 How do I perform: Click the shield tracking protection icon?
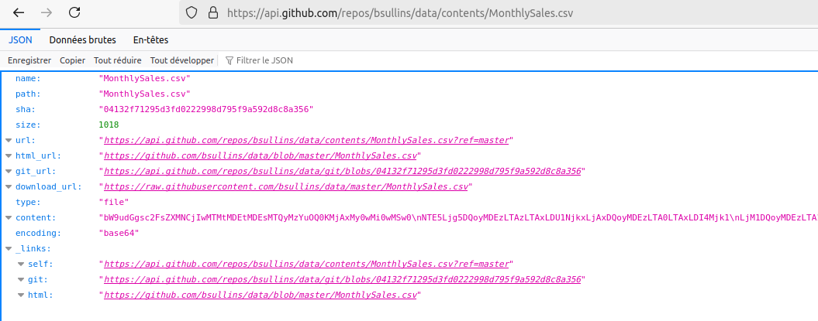192,13
